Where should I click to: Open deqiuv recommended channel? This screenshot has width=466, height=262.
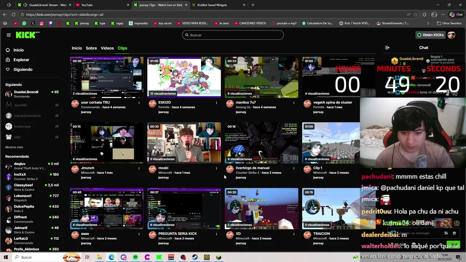coord(32,166)
